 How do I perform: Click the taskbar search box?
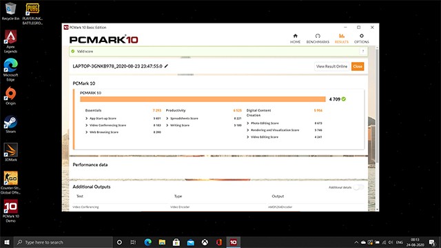click(x=63, y=242)
